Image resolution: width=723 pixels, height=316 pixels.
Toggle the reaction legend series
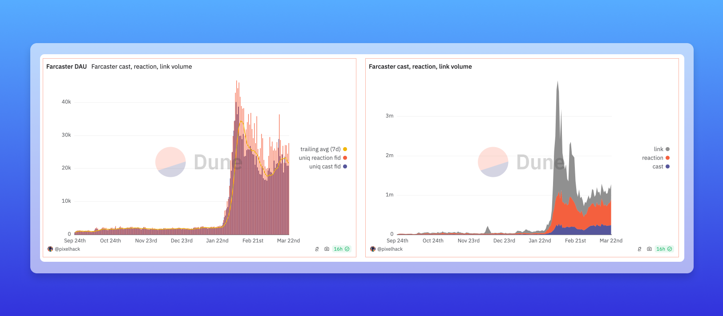tap(655, 158)
